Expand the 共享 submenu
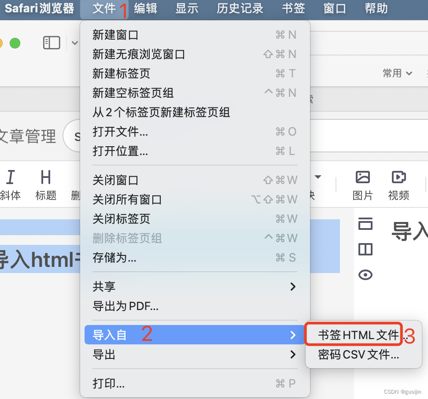This screenshot has height=399, width=428. 195,287
